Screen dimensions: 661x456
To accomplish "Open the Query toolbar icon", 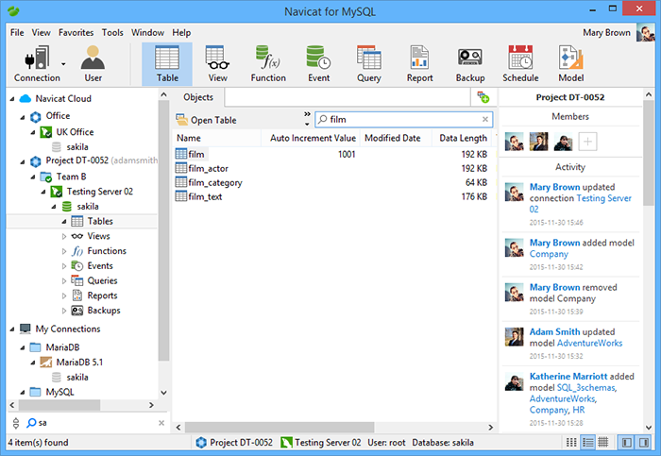I will [369, 64].
